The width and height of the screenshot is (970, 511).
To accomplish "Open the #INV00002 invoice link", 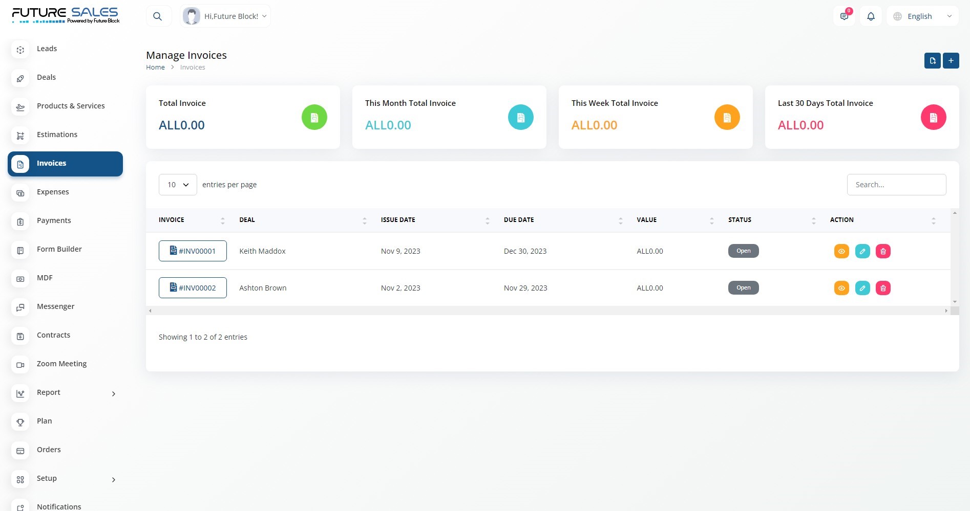I will point(193,288).
